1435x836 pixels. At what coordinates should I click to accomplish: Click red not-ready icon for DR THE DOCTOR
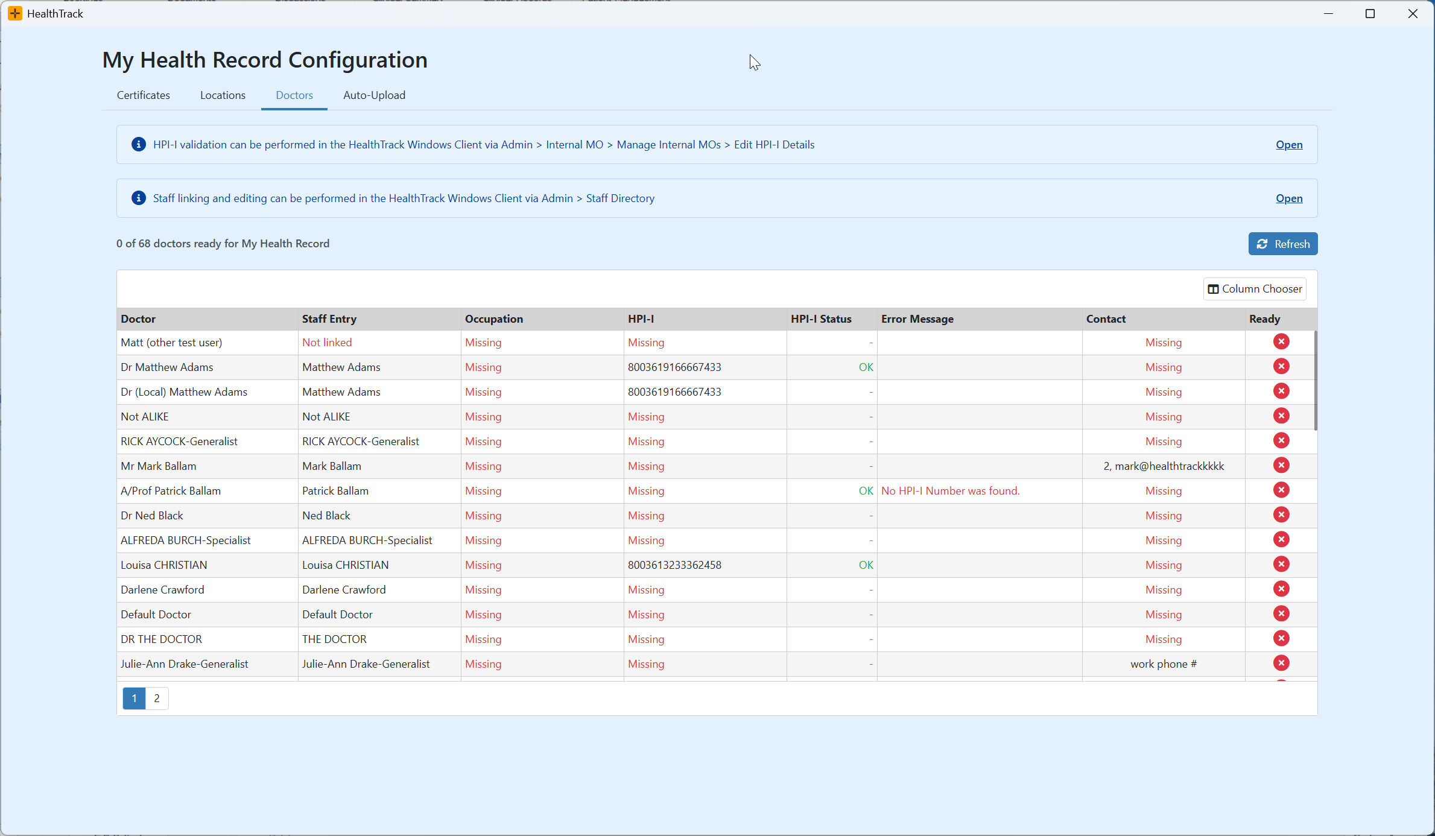tap(1281, 638)
